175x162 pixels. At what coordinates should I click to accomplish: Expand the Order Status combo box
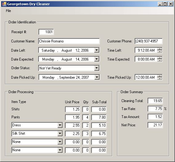(97, 68)
